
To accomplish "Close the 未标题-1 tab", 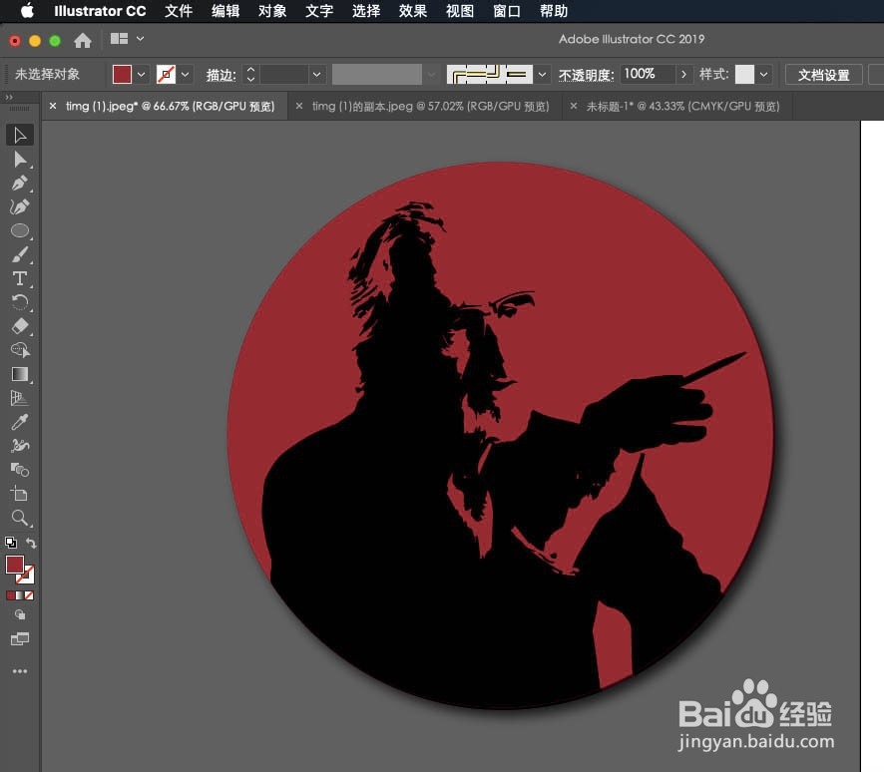I will click(x=573, y=106).
